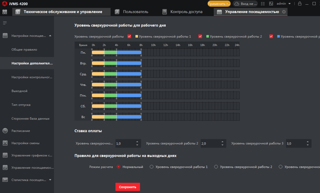Open the resource monitor graph icon
Image resolution: width=320 pixels, height=193 pixels.
pyautogui.click(x=271, y=4)
